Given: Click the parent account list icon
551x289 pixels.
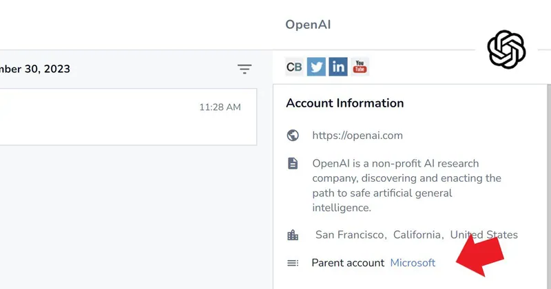Looking at the screenshot, I should coord(293,263).
